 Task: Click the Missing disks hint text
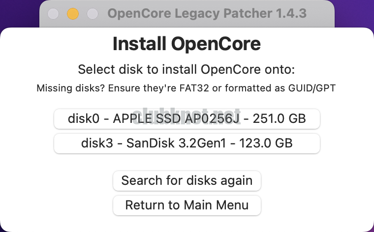(x=187, y=89)
